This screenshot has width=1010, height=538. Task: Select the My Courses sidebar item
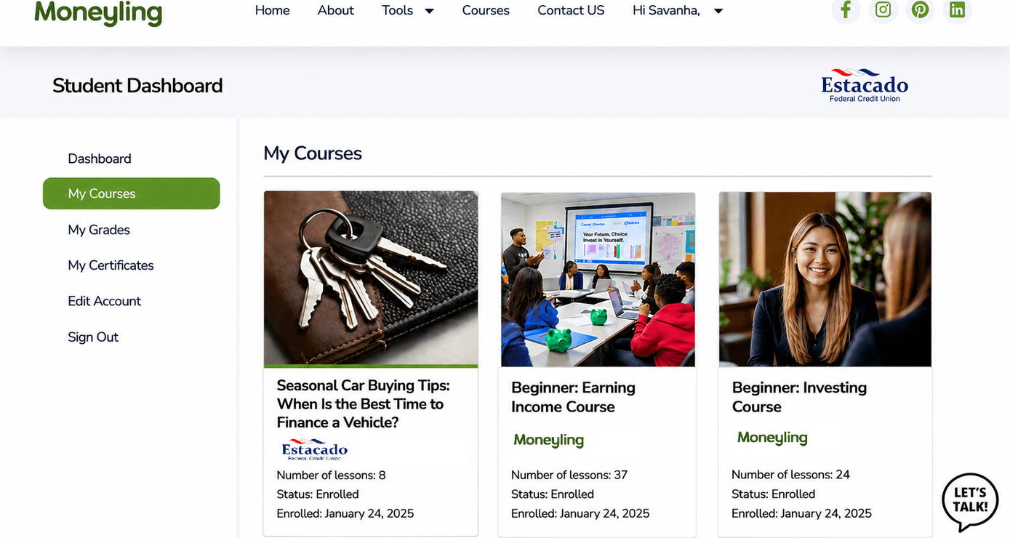132,193
